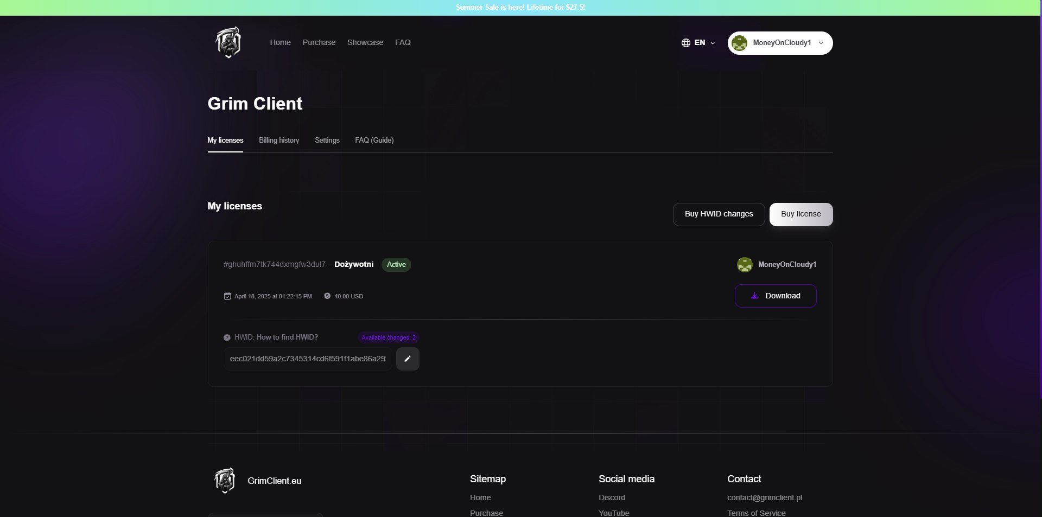Click the pencil edit HWID icon

point(408,359)
